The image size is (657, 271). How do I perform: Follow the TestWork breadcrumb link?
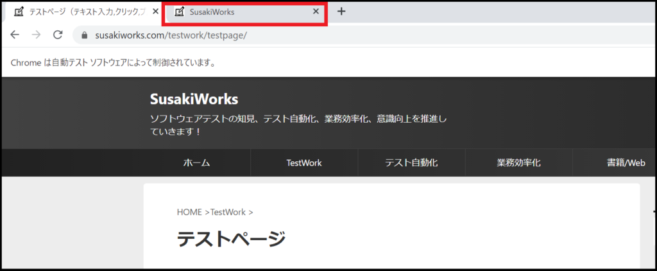pos(228,213)
